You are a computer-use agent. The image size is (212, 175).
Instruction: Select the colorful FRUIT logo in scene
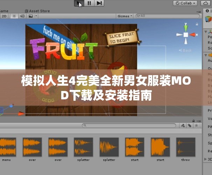tap(64, 48)
